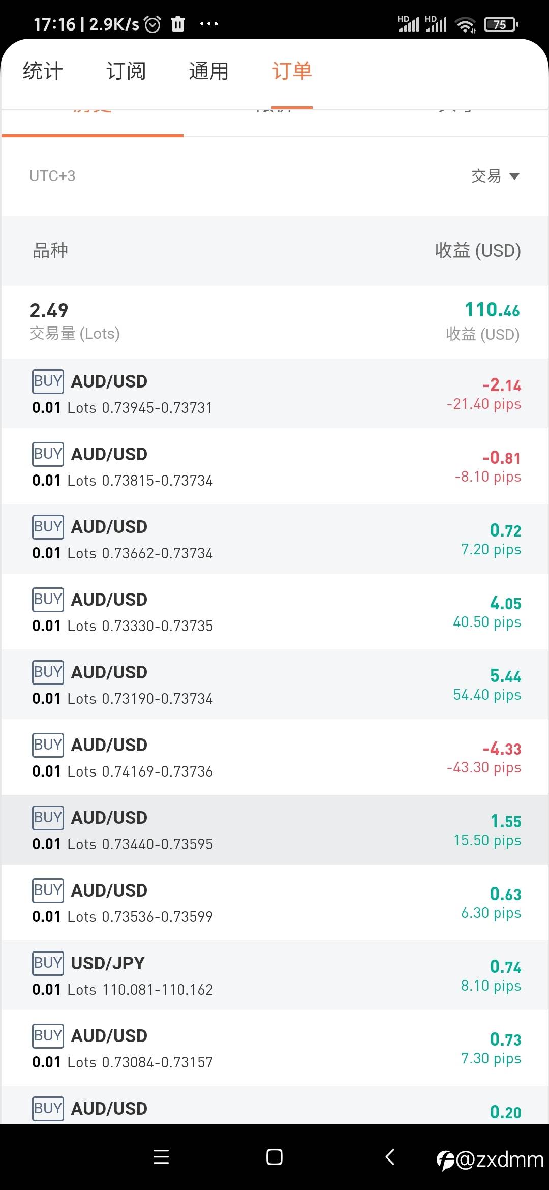549x1190 pixels.
Task: Tap the active 订单 orders tab
Action: coord(292,71)
